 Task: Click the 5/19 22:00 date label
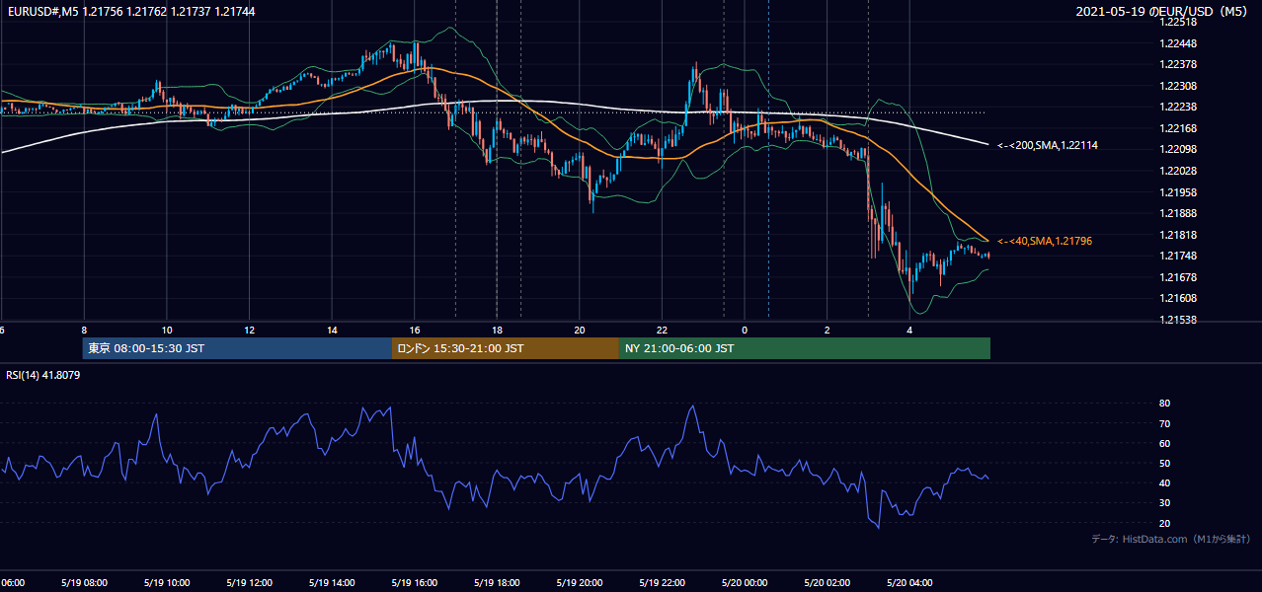(661, 582)
